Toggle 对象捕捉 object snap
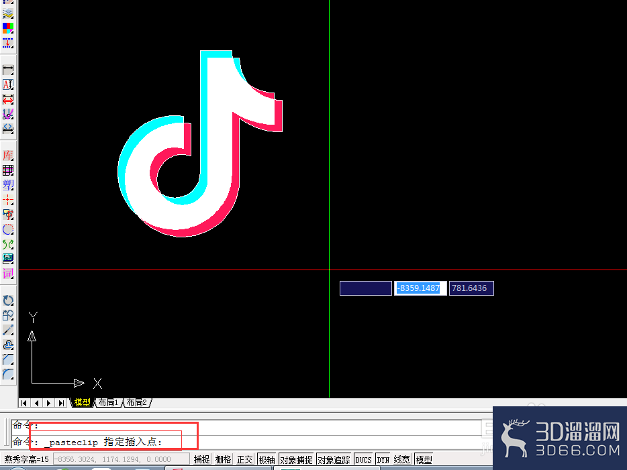 click(x=296, y=460)
